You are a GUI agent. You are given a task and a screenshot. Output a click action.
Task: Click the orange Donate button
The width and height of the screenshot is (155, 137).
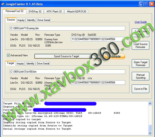[115, 56]
